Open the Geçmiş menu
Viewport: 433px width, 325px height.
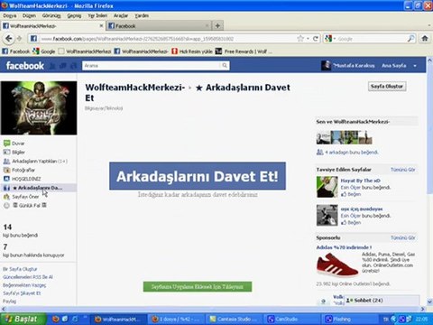(74, 15)
